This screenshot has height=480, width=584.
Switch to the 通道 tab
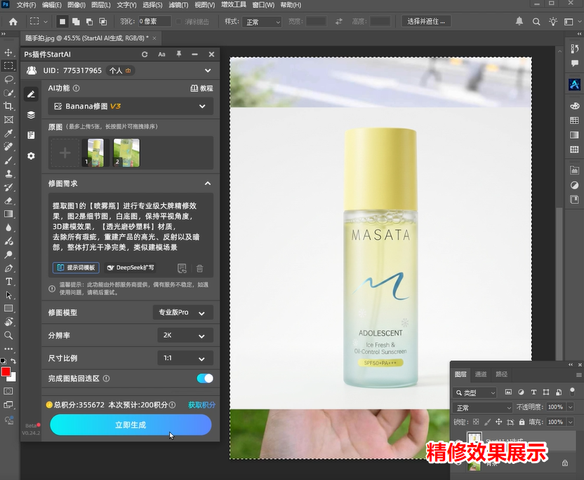click(x=481, y=374)
